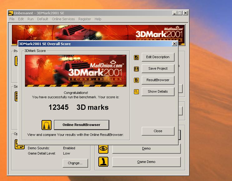Click the Online ResultBrowser trees icon

point(47,125)
